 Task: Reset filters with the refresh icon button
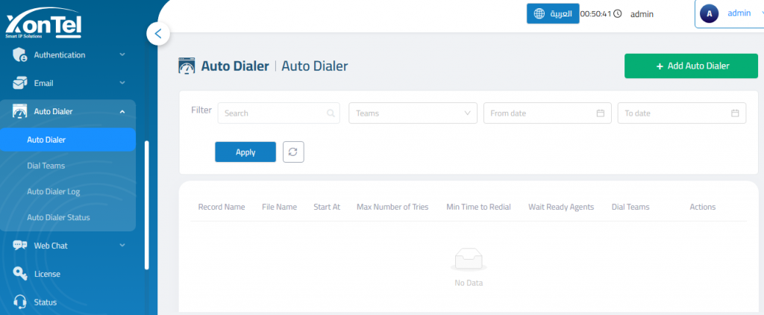[293, 152]
